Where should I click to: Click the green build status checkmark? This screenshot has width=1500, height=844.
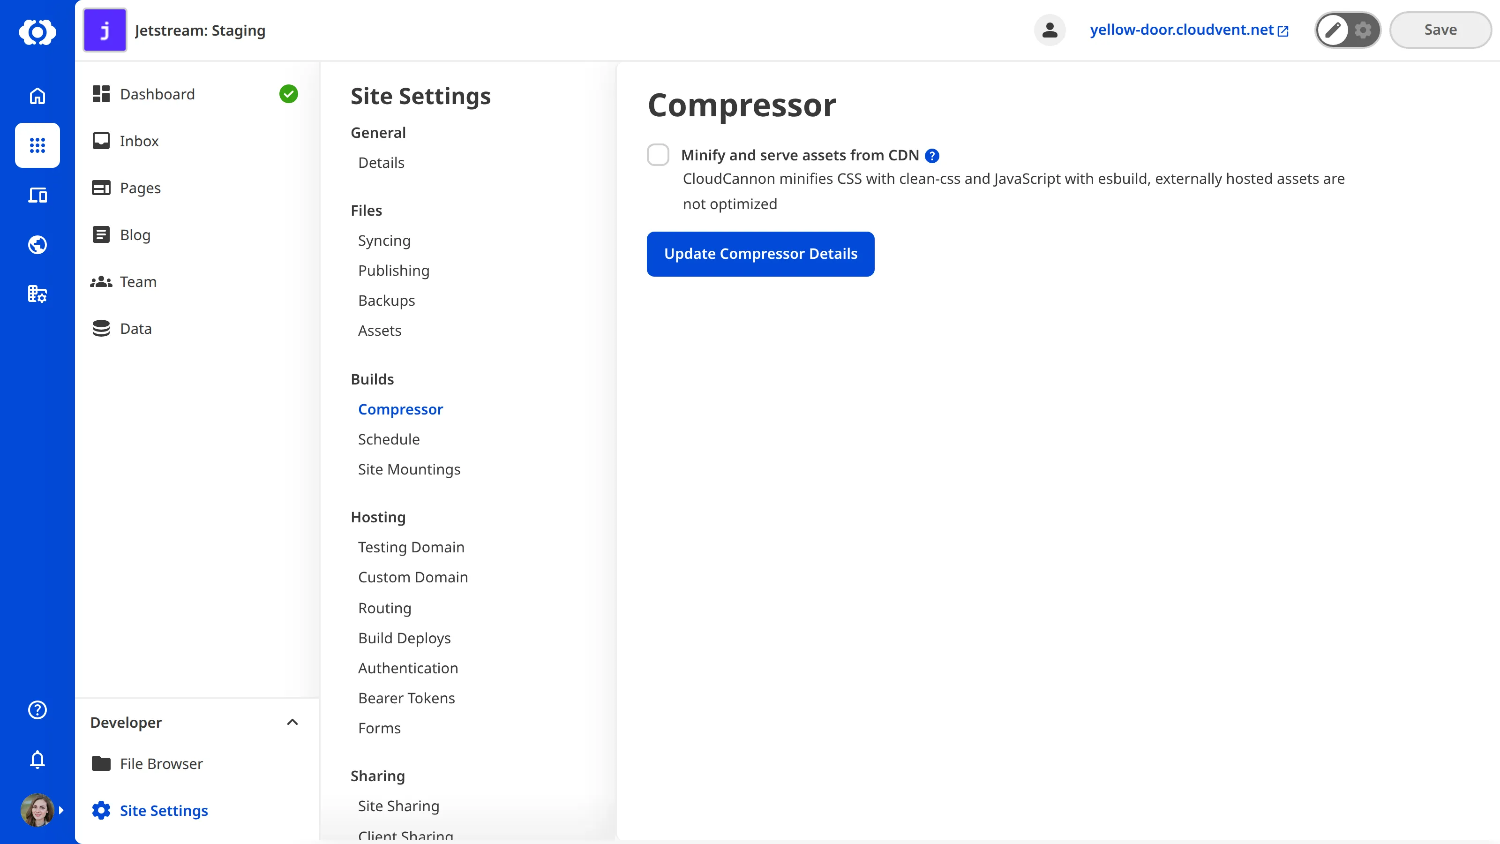point(288,94)
